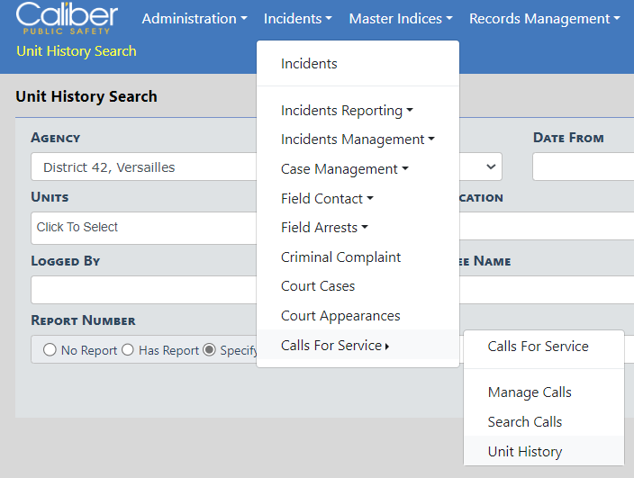Click the Units 'Click To Select' field
Image resolution: width=634 pixels, height=478 pixels.
pyautogui.click(x=144, y=228)
